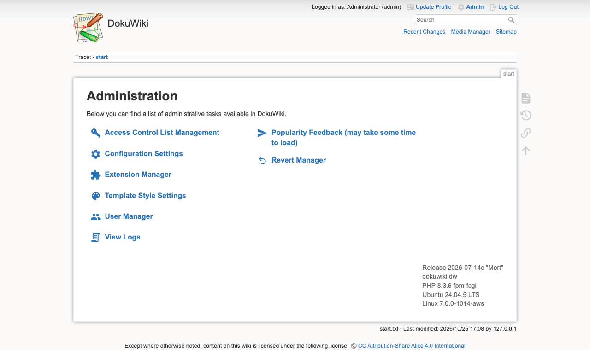Click the palette icon for Template Style
The height and width of the screenshot is (350, 590).
95,196
